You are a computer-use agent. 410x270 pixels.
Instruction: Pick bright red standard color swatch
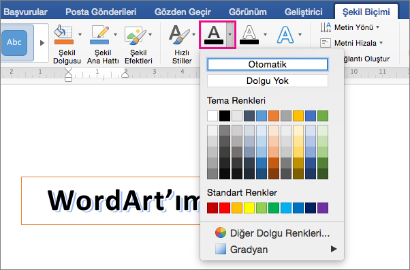[x=225, y=208]
